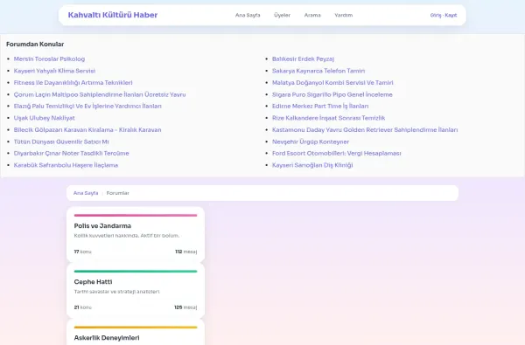Click Forumlar in the breadcrumb

pos(117,193)
